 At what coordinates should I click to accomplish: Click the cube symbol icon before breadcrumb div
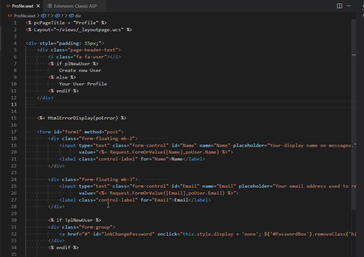coord(71,15)
